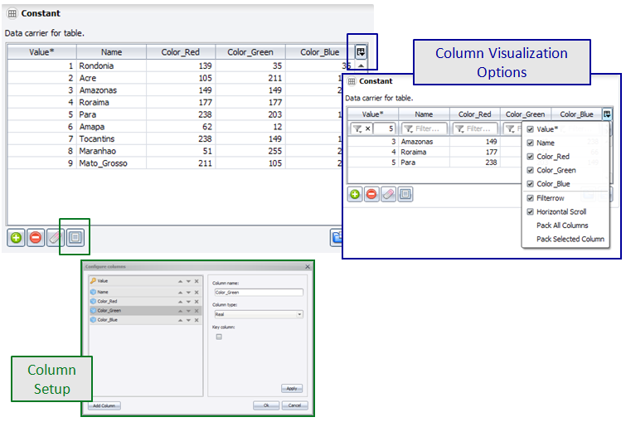The height and width of the screenshot is (422, 626).
Task: Move Name column down in Configure columns
Action: coord(188,292)
